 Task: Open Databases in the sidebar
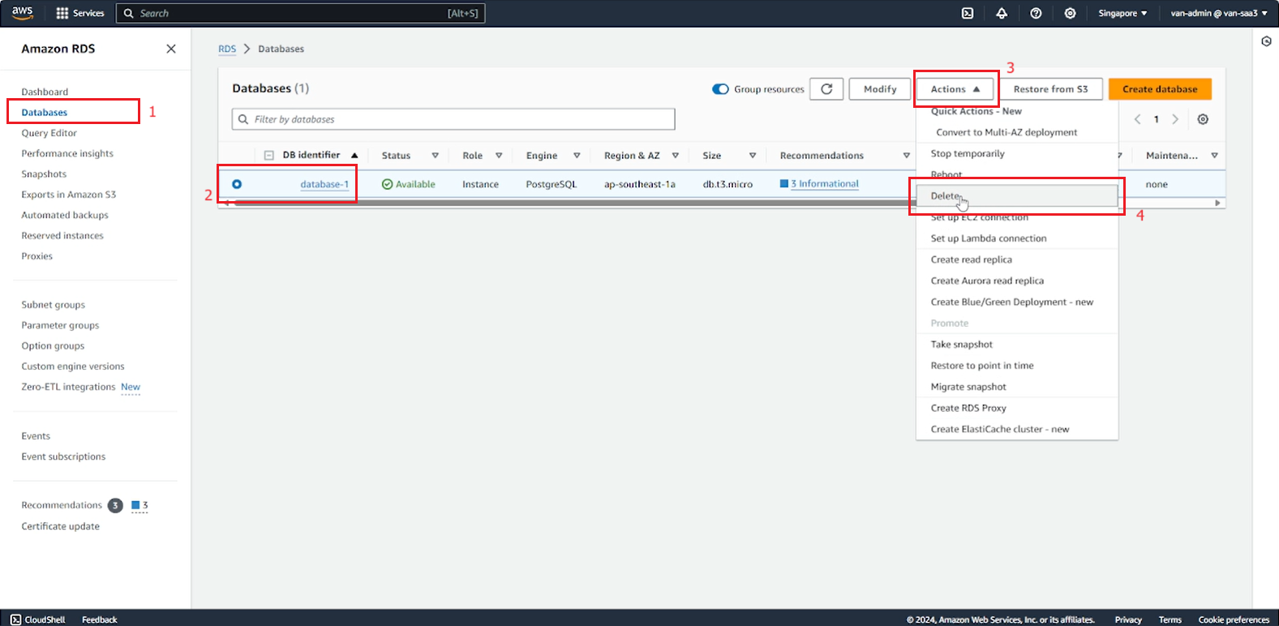(45, 113)
